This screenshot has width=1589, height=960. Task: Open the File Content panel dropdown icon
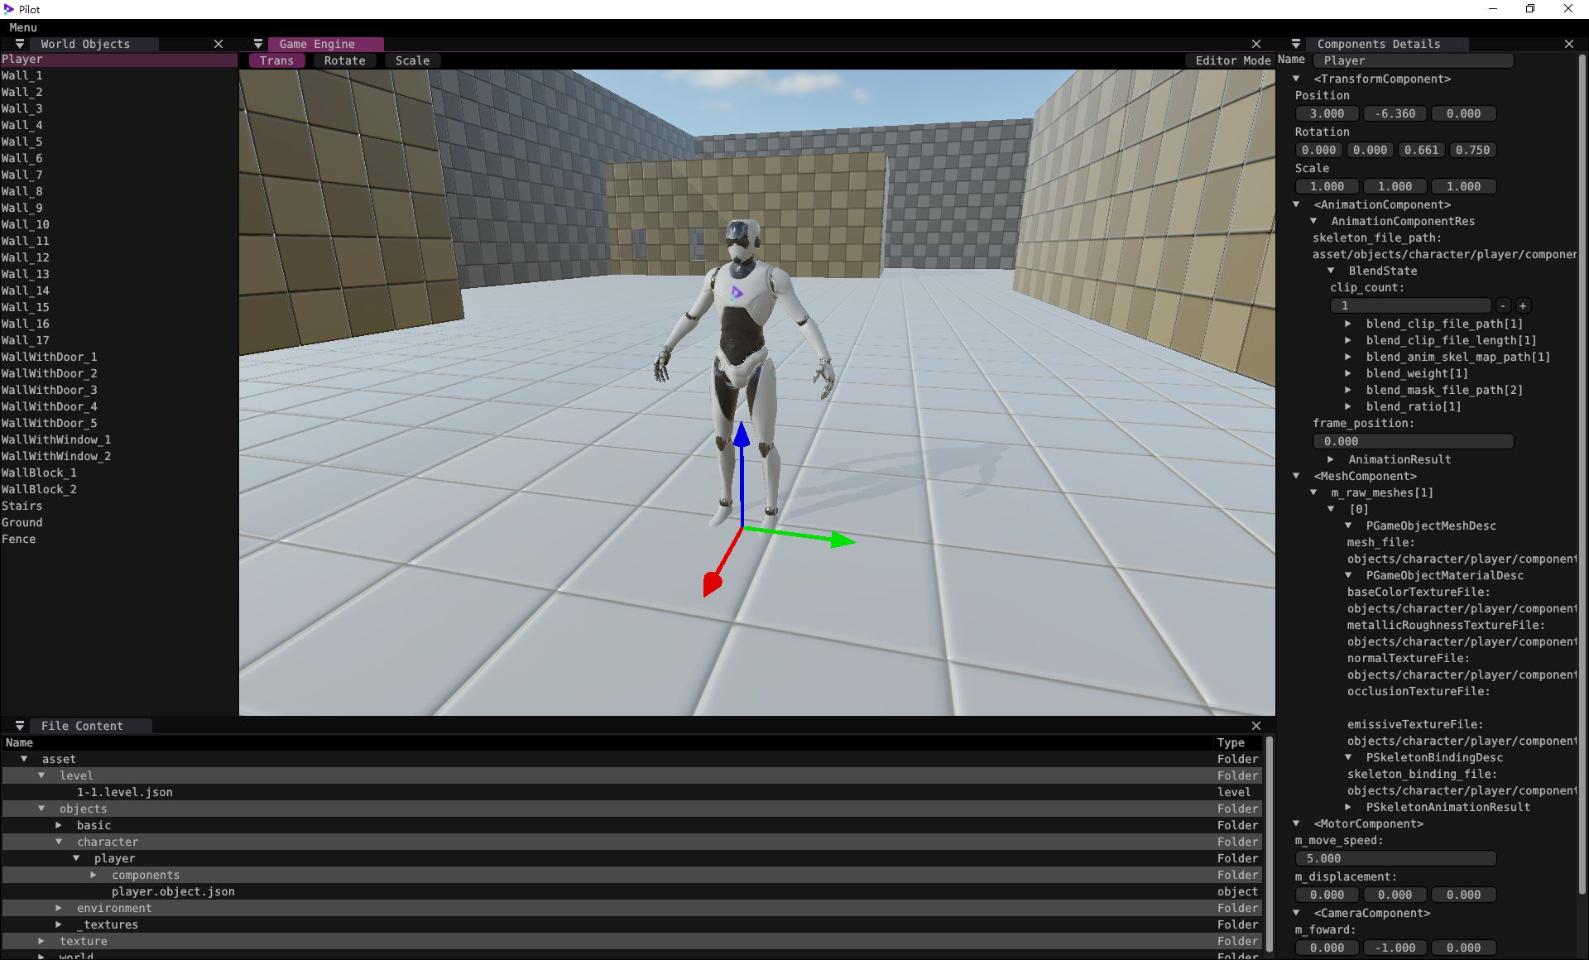click(20, 726)
